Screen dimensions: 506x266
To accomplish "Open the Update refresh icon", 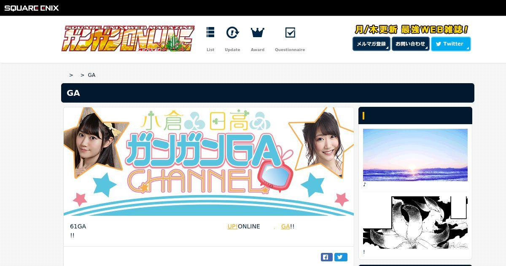I will [x=232, y=33].
